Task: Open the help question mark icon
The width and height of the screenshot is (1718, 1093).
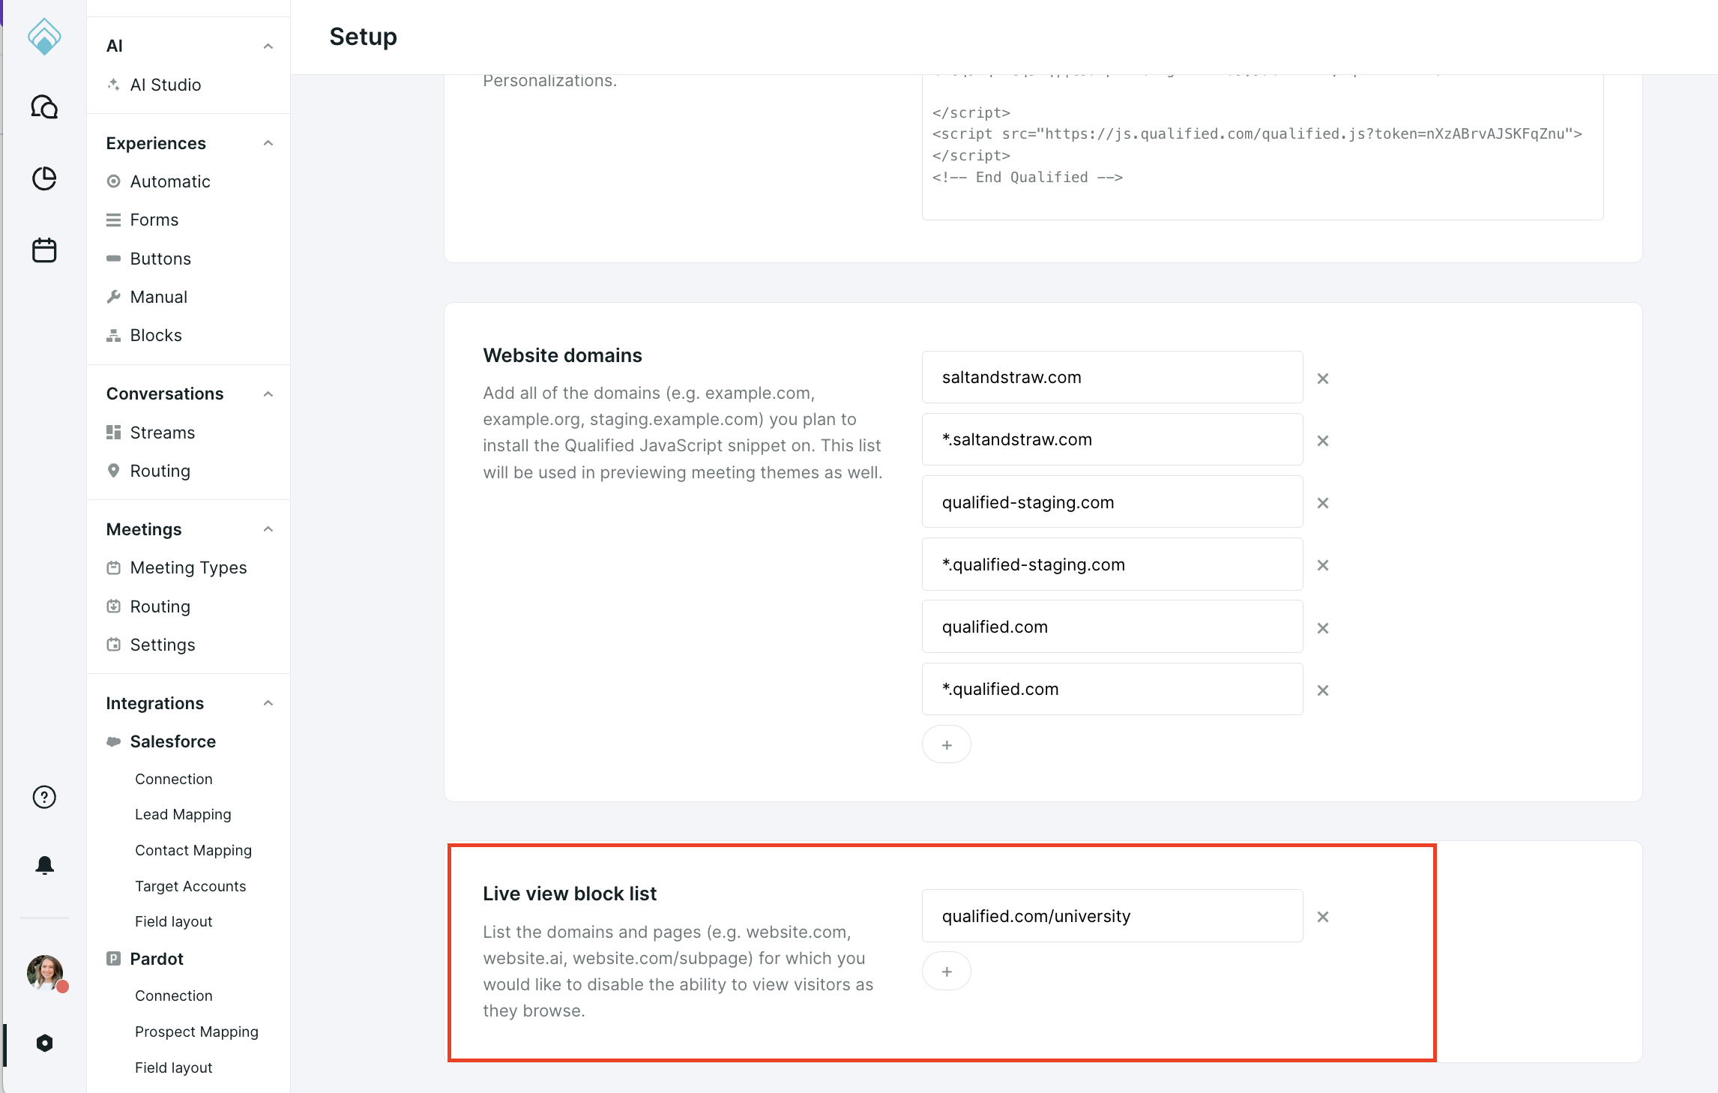Action: click(44, 797)
